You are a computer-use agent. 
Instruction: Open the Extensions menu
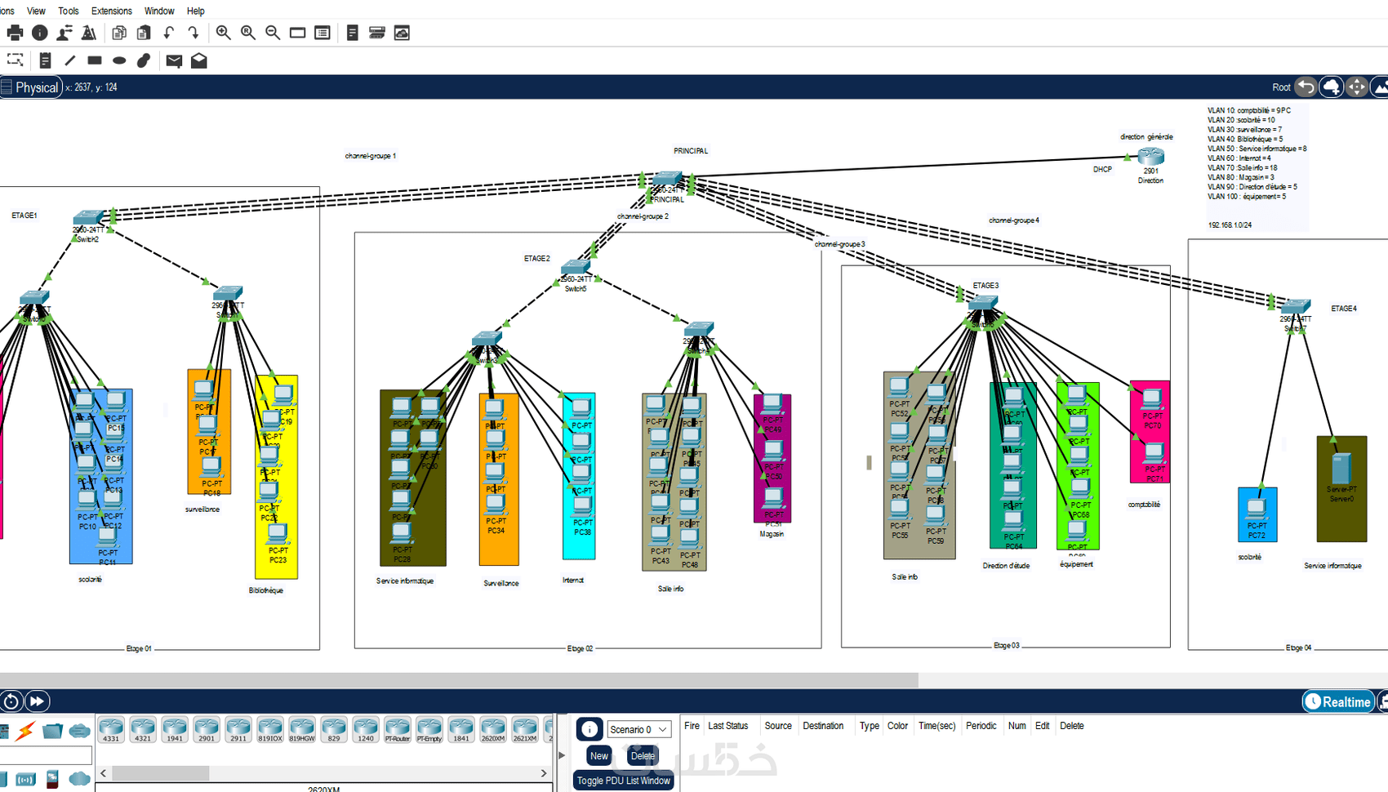pos(111,11)
